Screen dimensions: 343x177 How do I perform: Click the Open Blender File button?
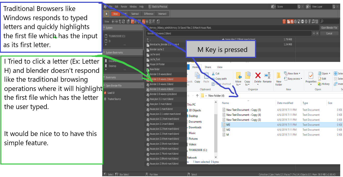(329, 28)
